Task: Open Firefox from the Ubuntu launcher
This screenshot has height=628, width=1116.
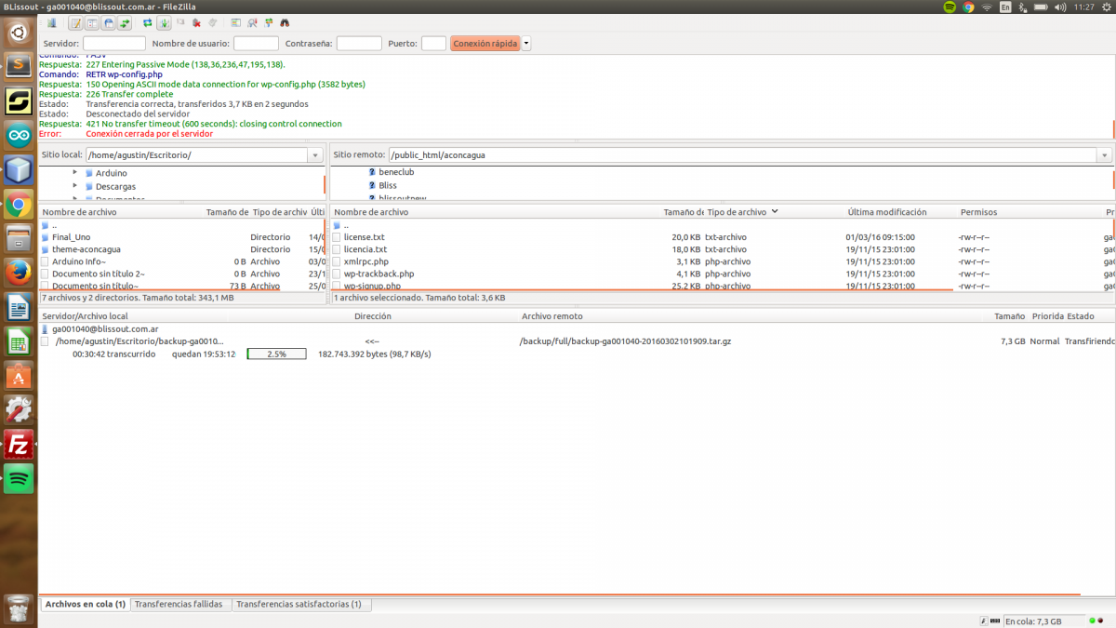Action: (20, 272)
